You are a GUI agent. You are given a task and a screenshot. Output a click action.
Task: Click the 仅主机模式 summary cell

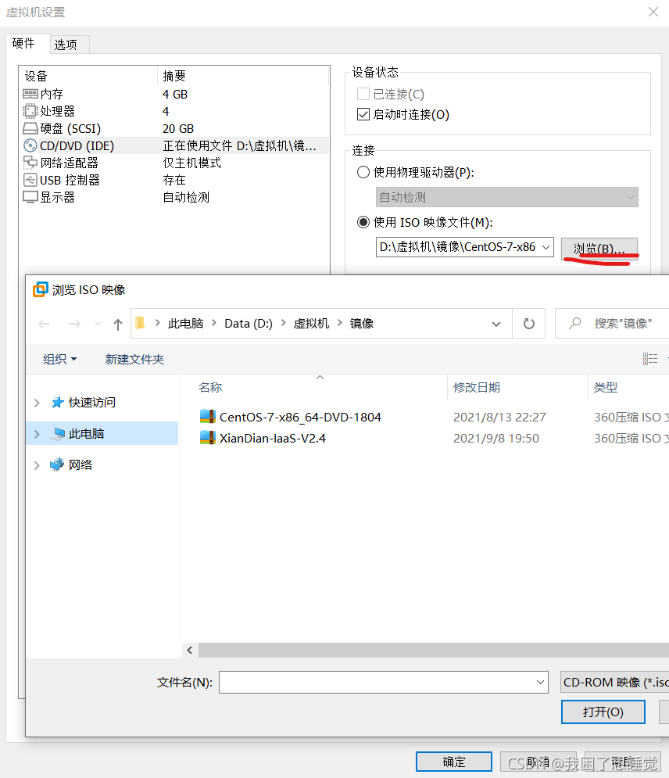click(192, 163)
